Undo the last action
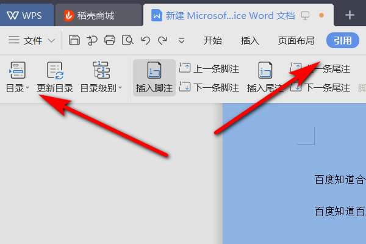This screenshot has width=366, height=244. (145, 40)
